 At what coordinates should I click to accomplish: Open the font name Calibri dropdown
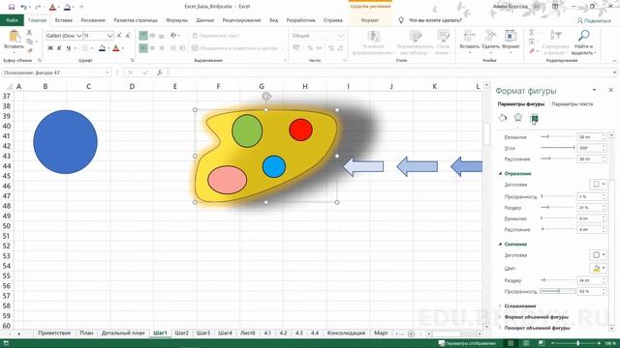79,36
